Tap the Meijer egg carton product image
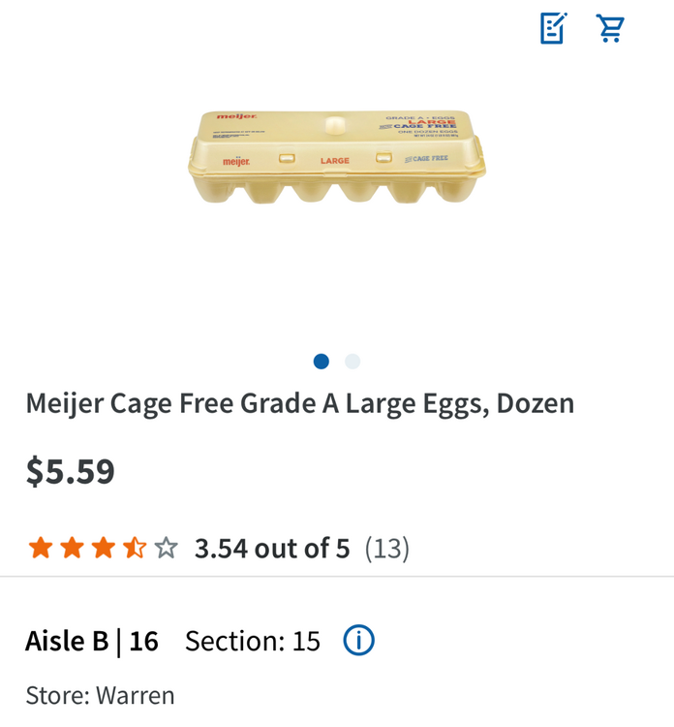 point(336,155)
